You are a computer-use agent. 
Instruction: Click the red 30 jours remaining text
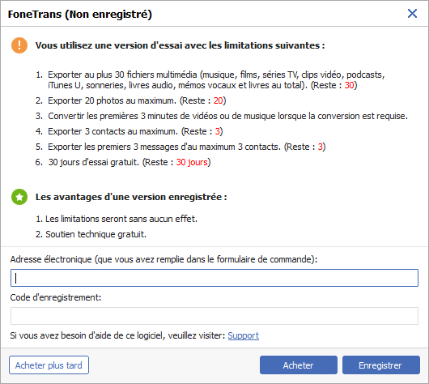coord(192,162)
